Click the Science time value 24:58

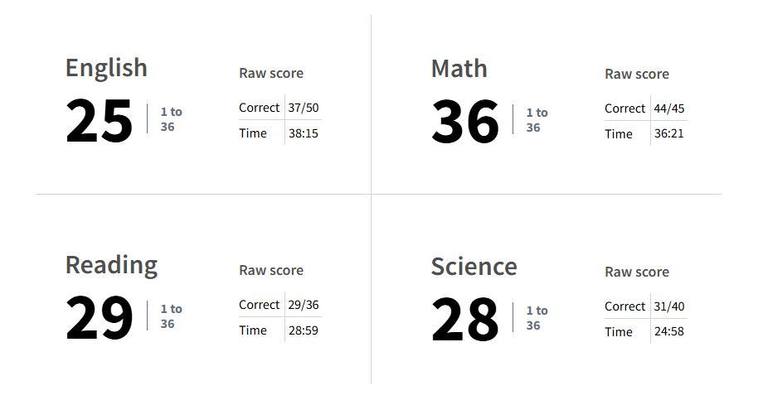click(668, 331)
